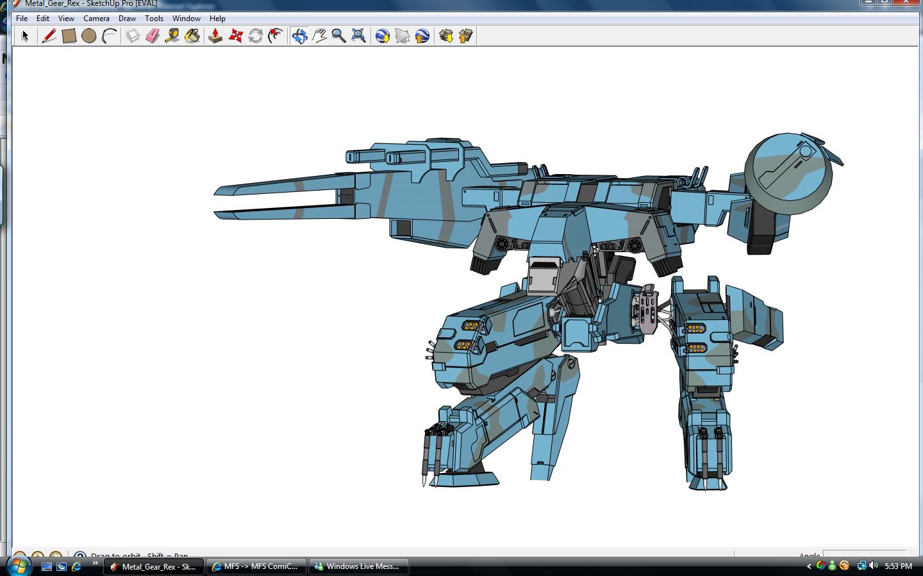Click the Share Model upload icon
This screenshot has width=923, height=576.
tap(466, 36)
